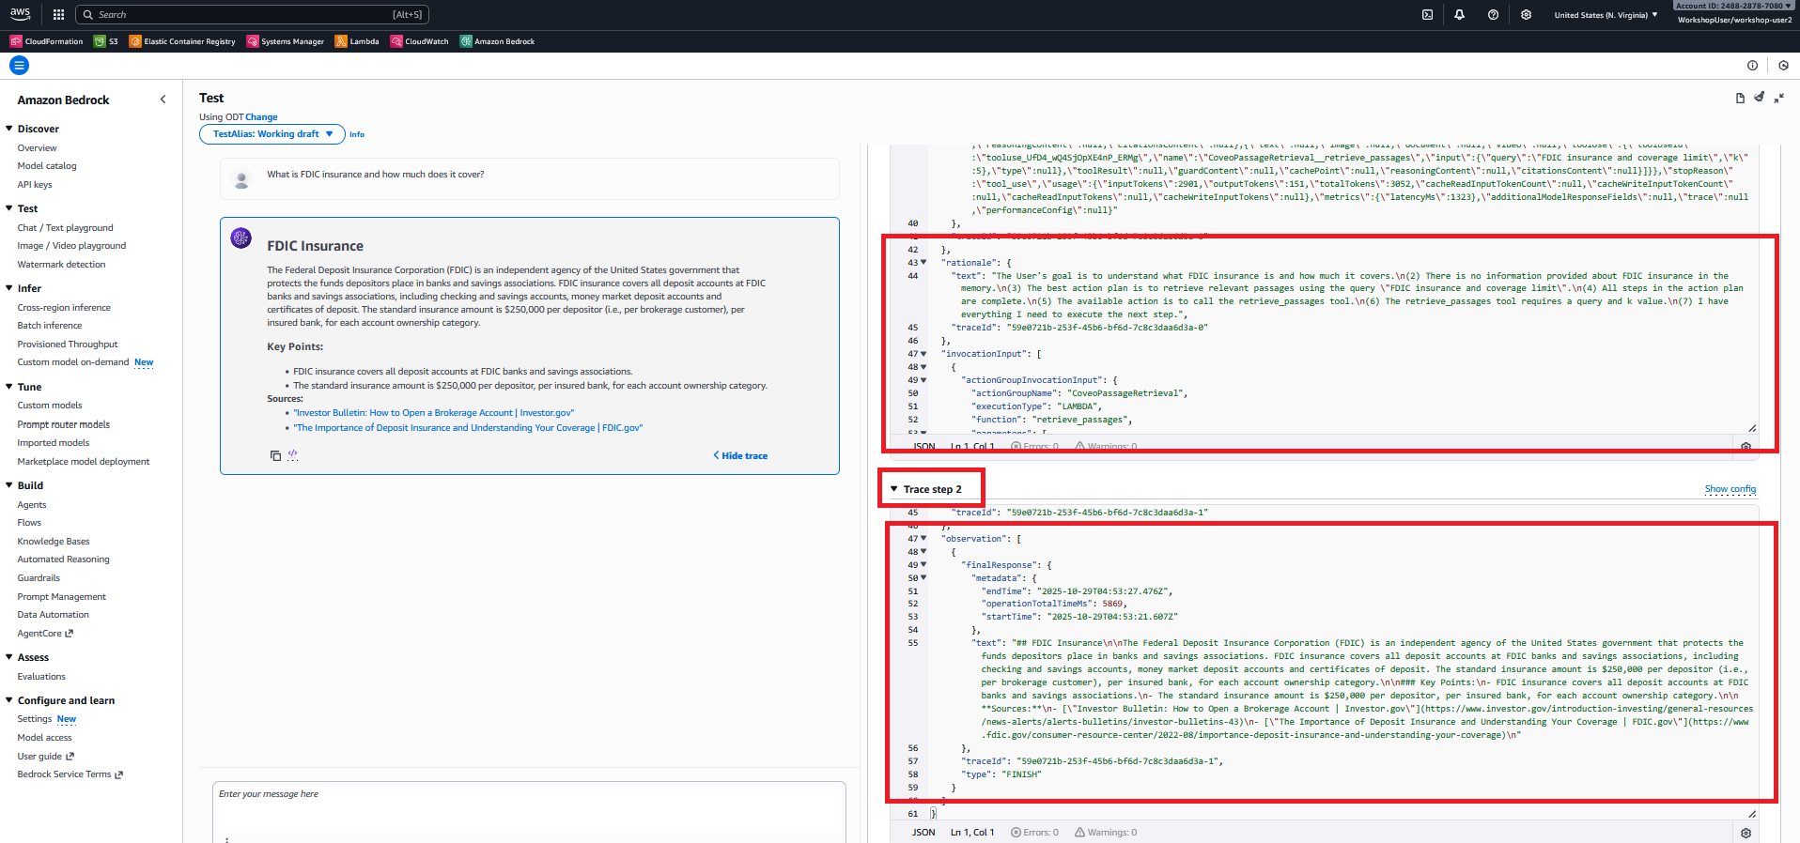This screenshot has width=1800, height=843.
Task: Open the AgentCore external link
Action: [45, 634]
